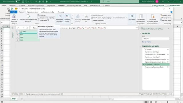Edit the query name field Продажи
The width and height of the screenshot is (183, 103).
tap(156, 39)
